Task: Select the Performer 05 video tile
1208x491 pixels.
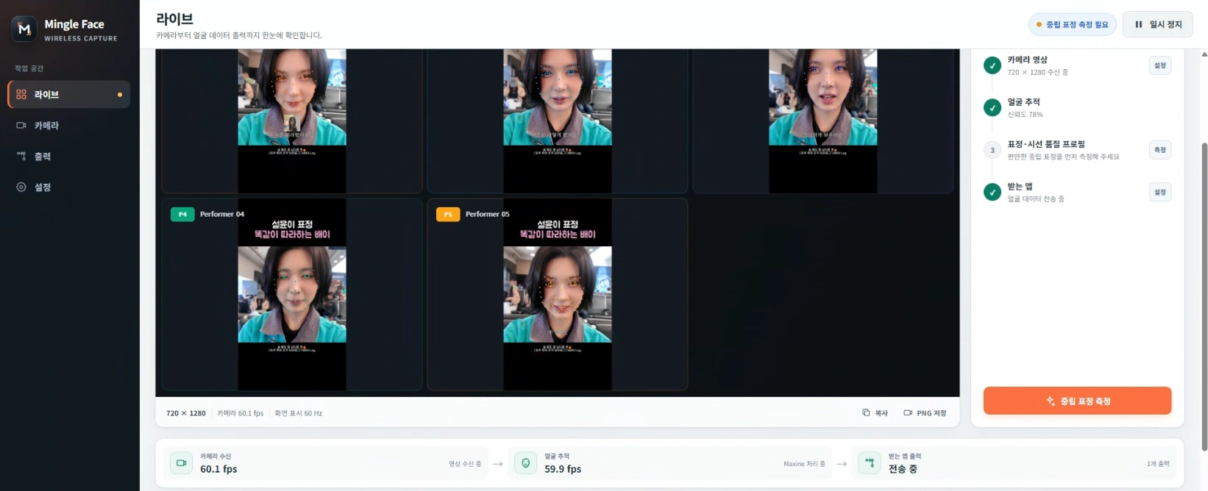Action: coord(558,294)
